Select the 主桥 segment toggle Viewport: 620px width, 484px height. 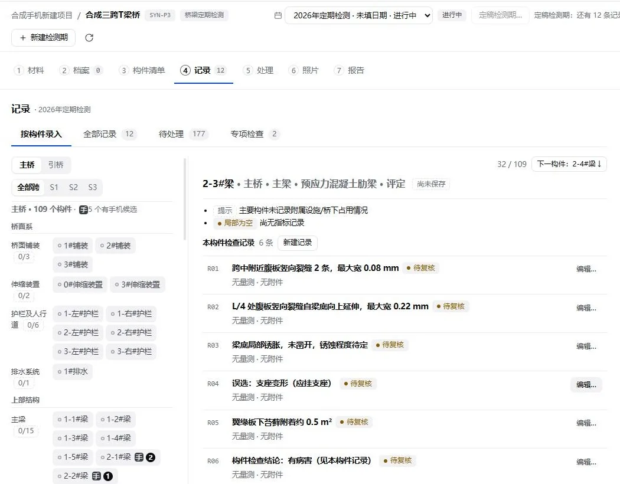pyautogui.click(x=27, y=165)
